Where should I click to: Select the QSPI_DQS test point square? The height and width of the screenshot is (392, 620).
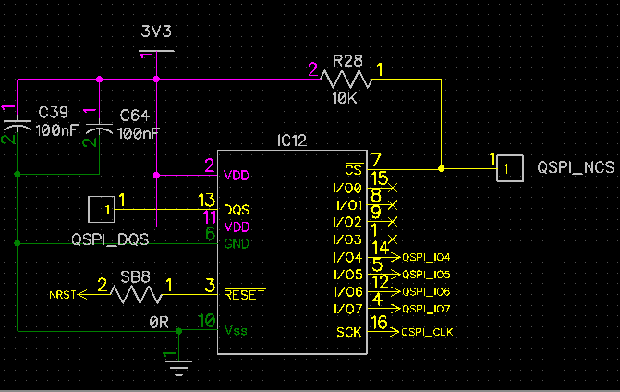tap(102, 209)
